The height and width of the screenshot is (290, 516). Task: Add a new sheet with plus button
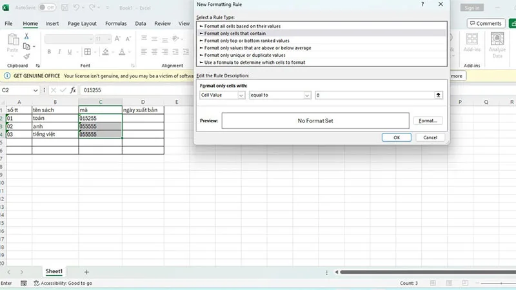tap(86, 272)
